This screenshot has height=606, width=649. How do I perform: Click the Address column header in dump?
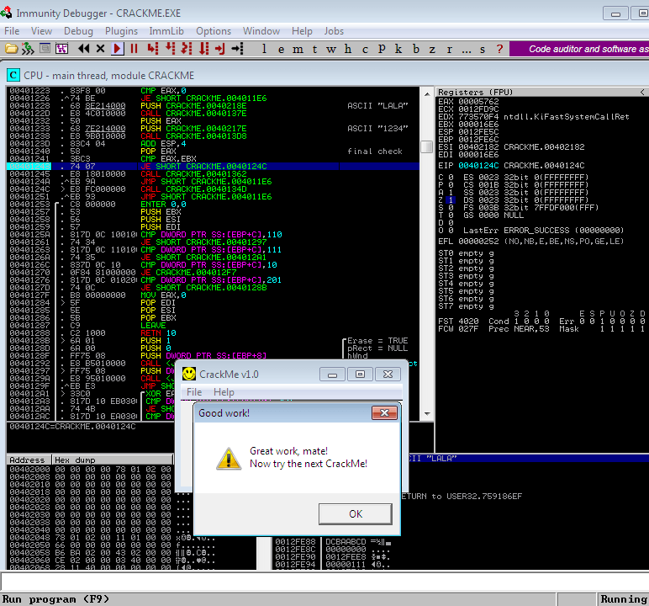pyautogui.click(x=29, y=460)
